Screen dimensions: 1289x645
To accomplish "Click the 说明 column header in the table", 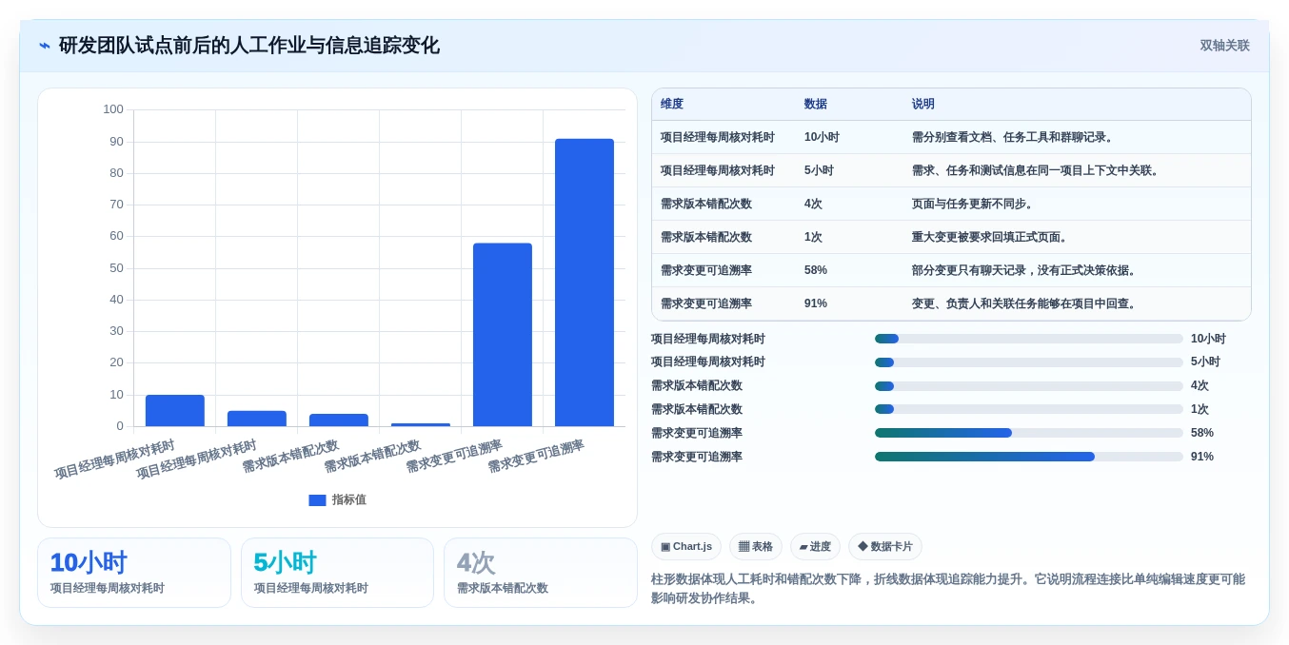I will (x=923, y=105).
